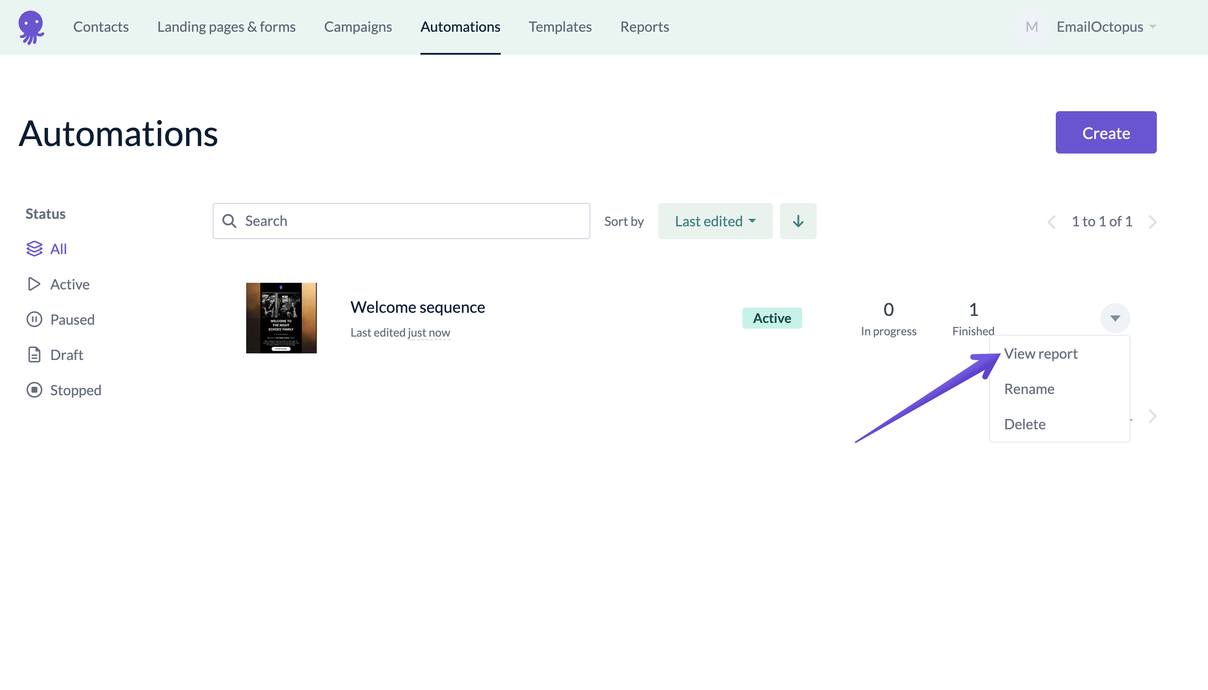This screenshot has width=1208, height=690.
Task: Open the Contacts page
Action: pyautogui.click(x=101, y=26)
